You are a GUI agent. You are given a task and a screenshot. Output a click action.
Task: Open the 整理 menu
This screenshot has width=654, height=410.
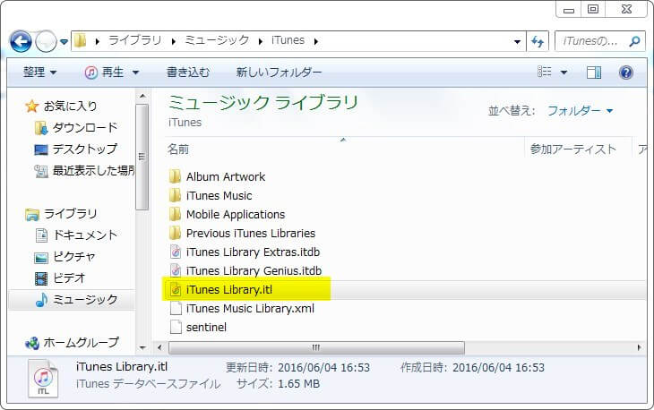click(39, 73)
